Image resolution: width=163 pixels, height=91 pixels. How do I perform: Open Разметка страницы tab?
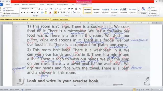tap(29, 5)
